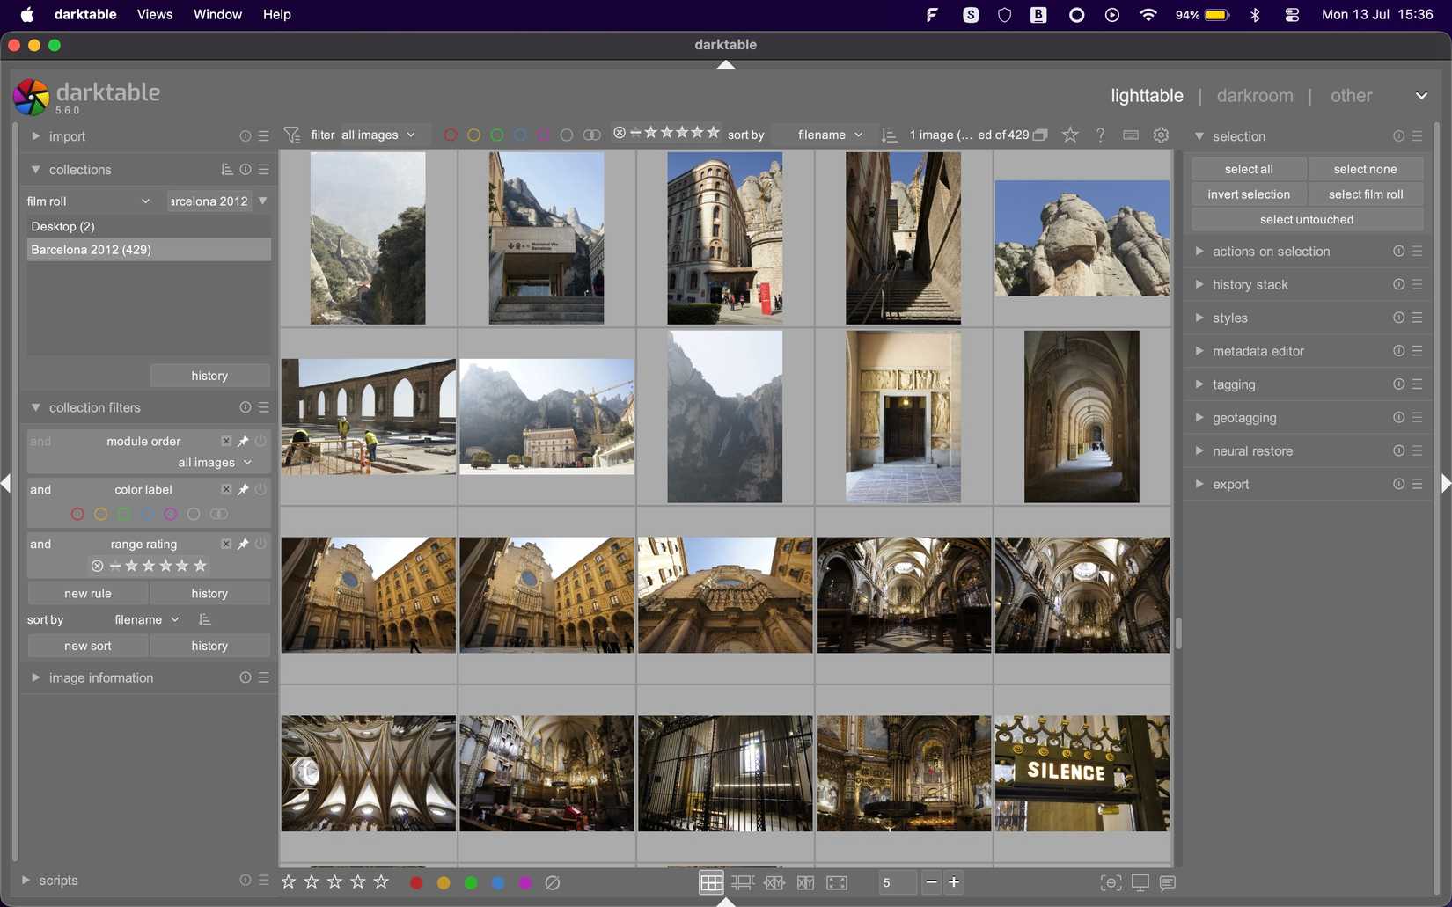The image size is (1452, 907).
Task: Click 'select film roll' button
Action: [1365, 194]
